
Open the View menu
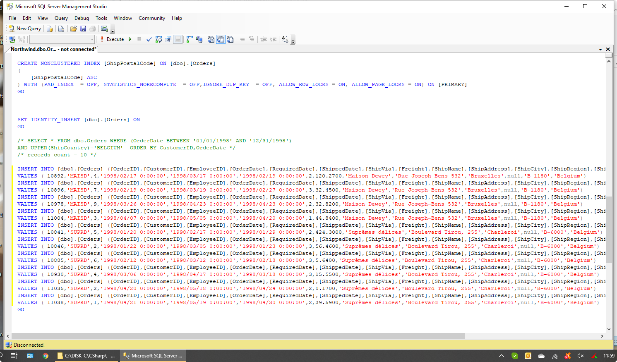(43, 18)
